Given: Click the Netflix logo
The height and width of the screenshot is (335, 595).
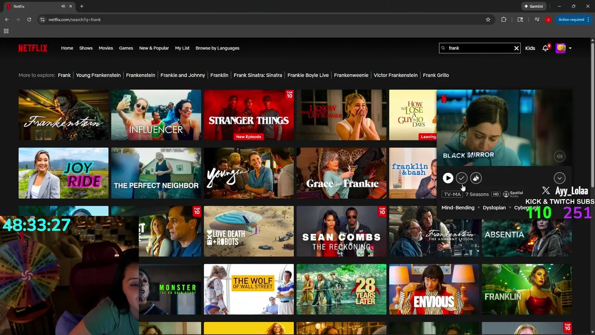Looking at the screenshot, I should pos(33,48).
